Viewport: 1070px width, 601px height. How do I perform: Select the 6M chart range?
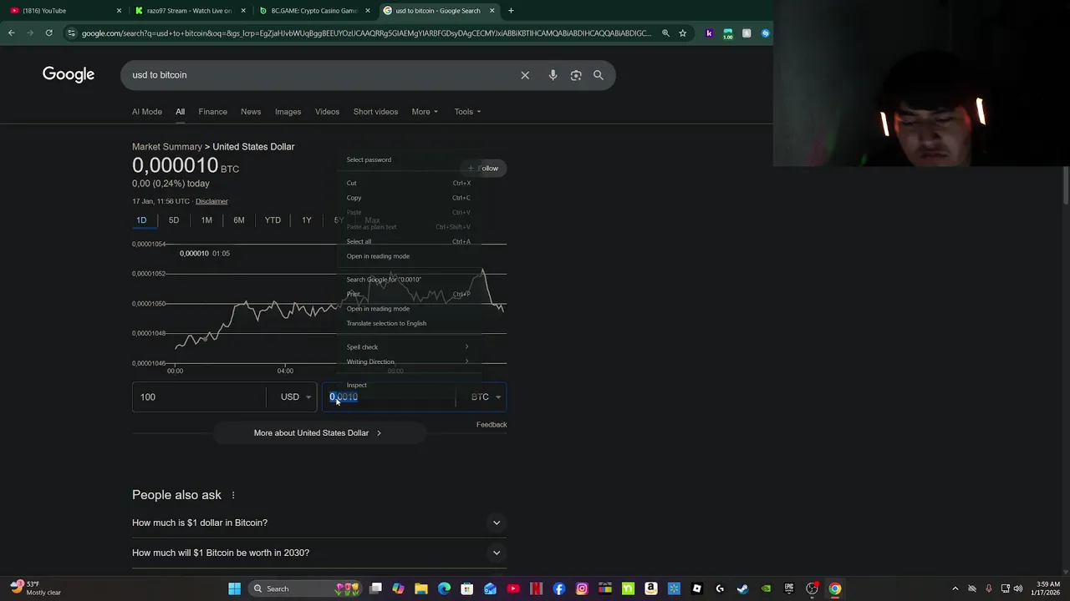[x=239, y=220]
